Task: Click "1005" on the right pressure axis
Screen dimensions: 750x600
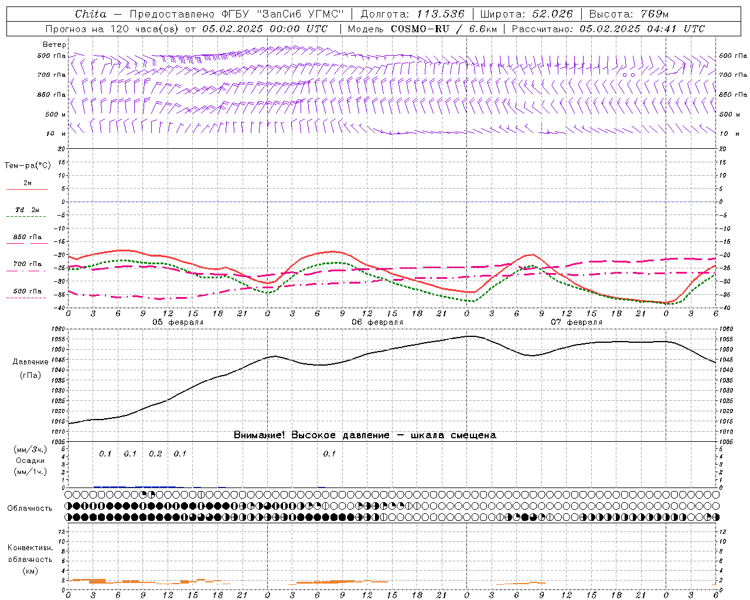Action: [x=725, y=441]
